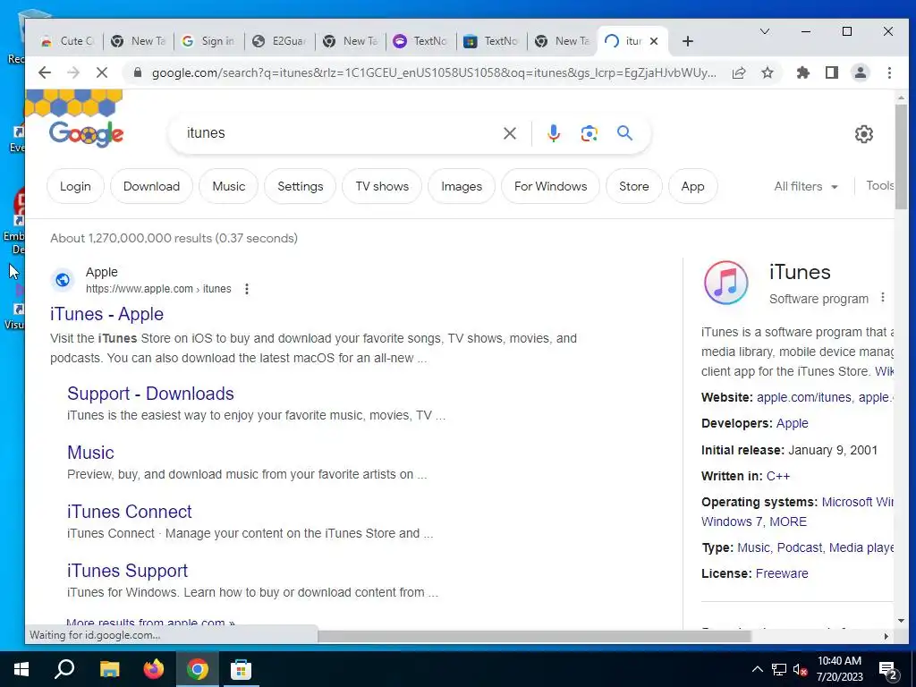Stop loading the page with X button
The height and width of the screenshot is (687, 916).
click(x=102, y=72)
